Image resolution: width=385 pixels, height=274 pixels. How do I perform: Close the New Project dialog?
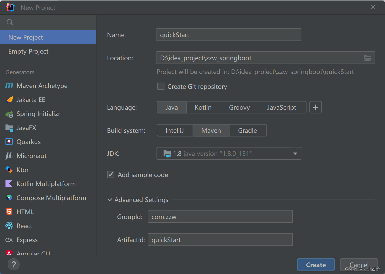click(373, 7)
